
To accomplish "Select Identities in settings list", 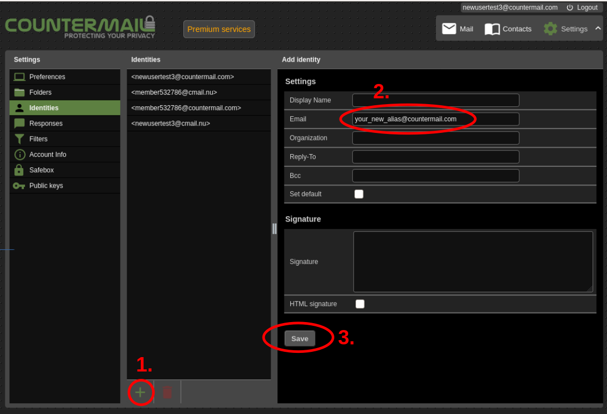I will [x=65, y=108].
